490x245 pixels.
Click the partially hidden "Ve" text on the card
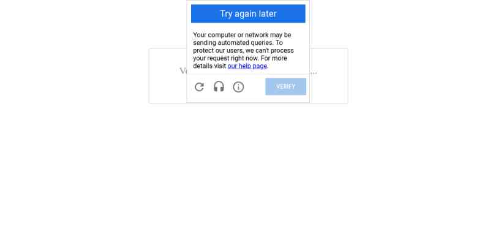coord(183,71)
